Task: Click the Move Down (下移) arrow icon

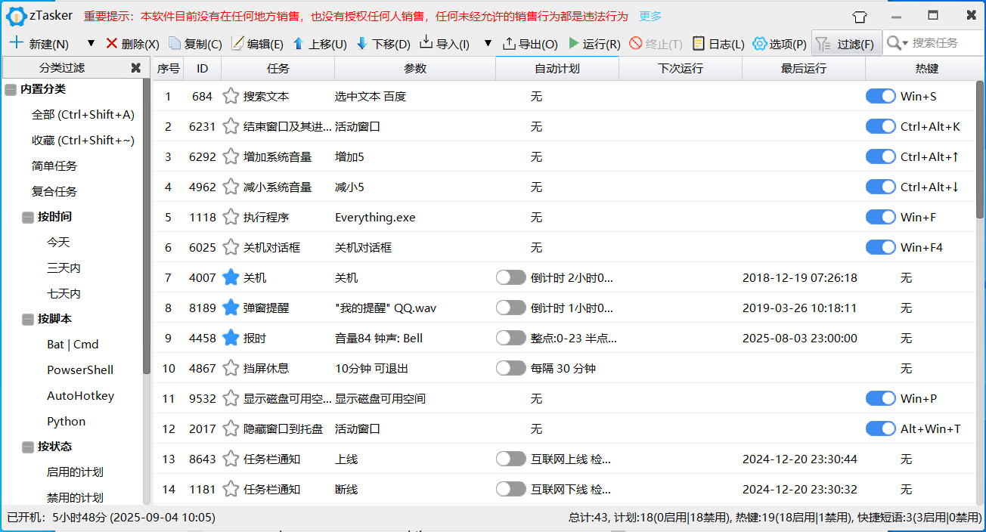Action: [361, 44]
